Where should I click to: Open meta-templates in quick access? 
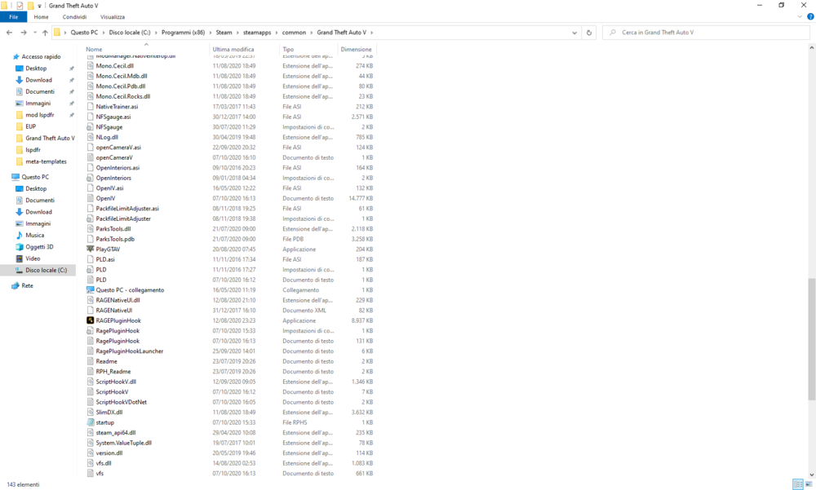pos(46,161)
